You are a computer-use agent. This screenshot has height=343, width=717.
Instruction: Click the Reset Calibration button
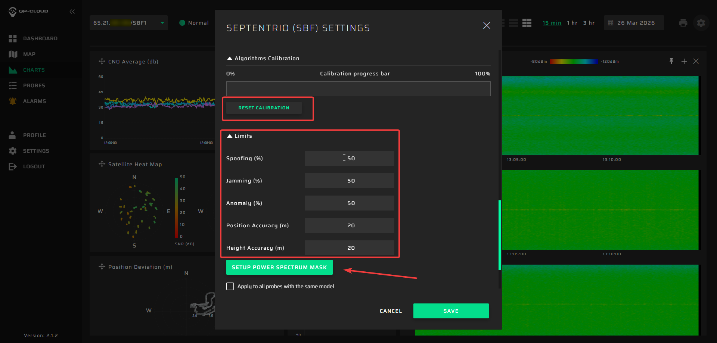[264, 108]
